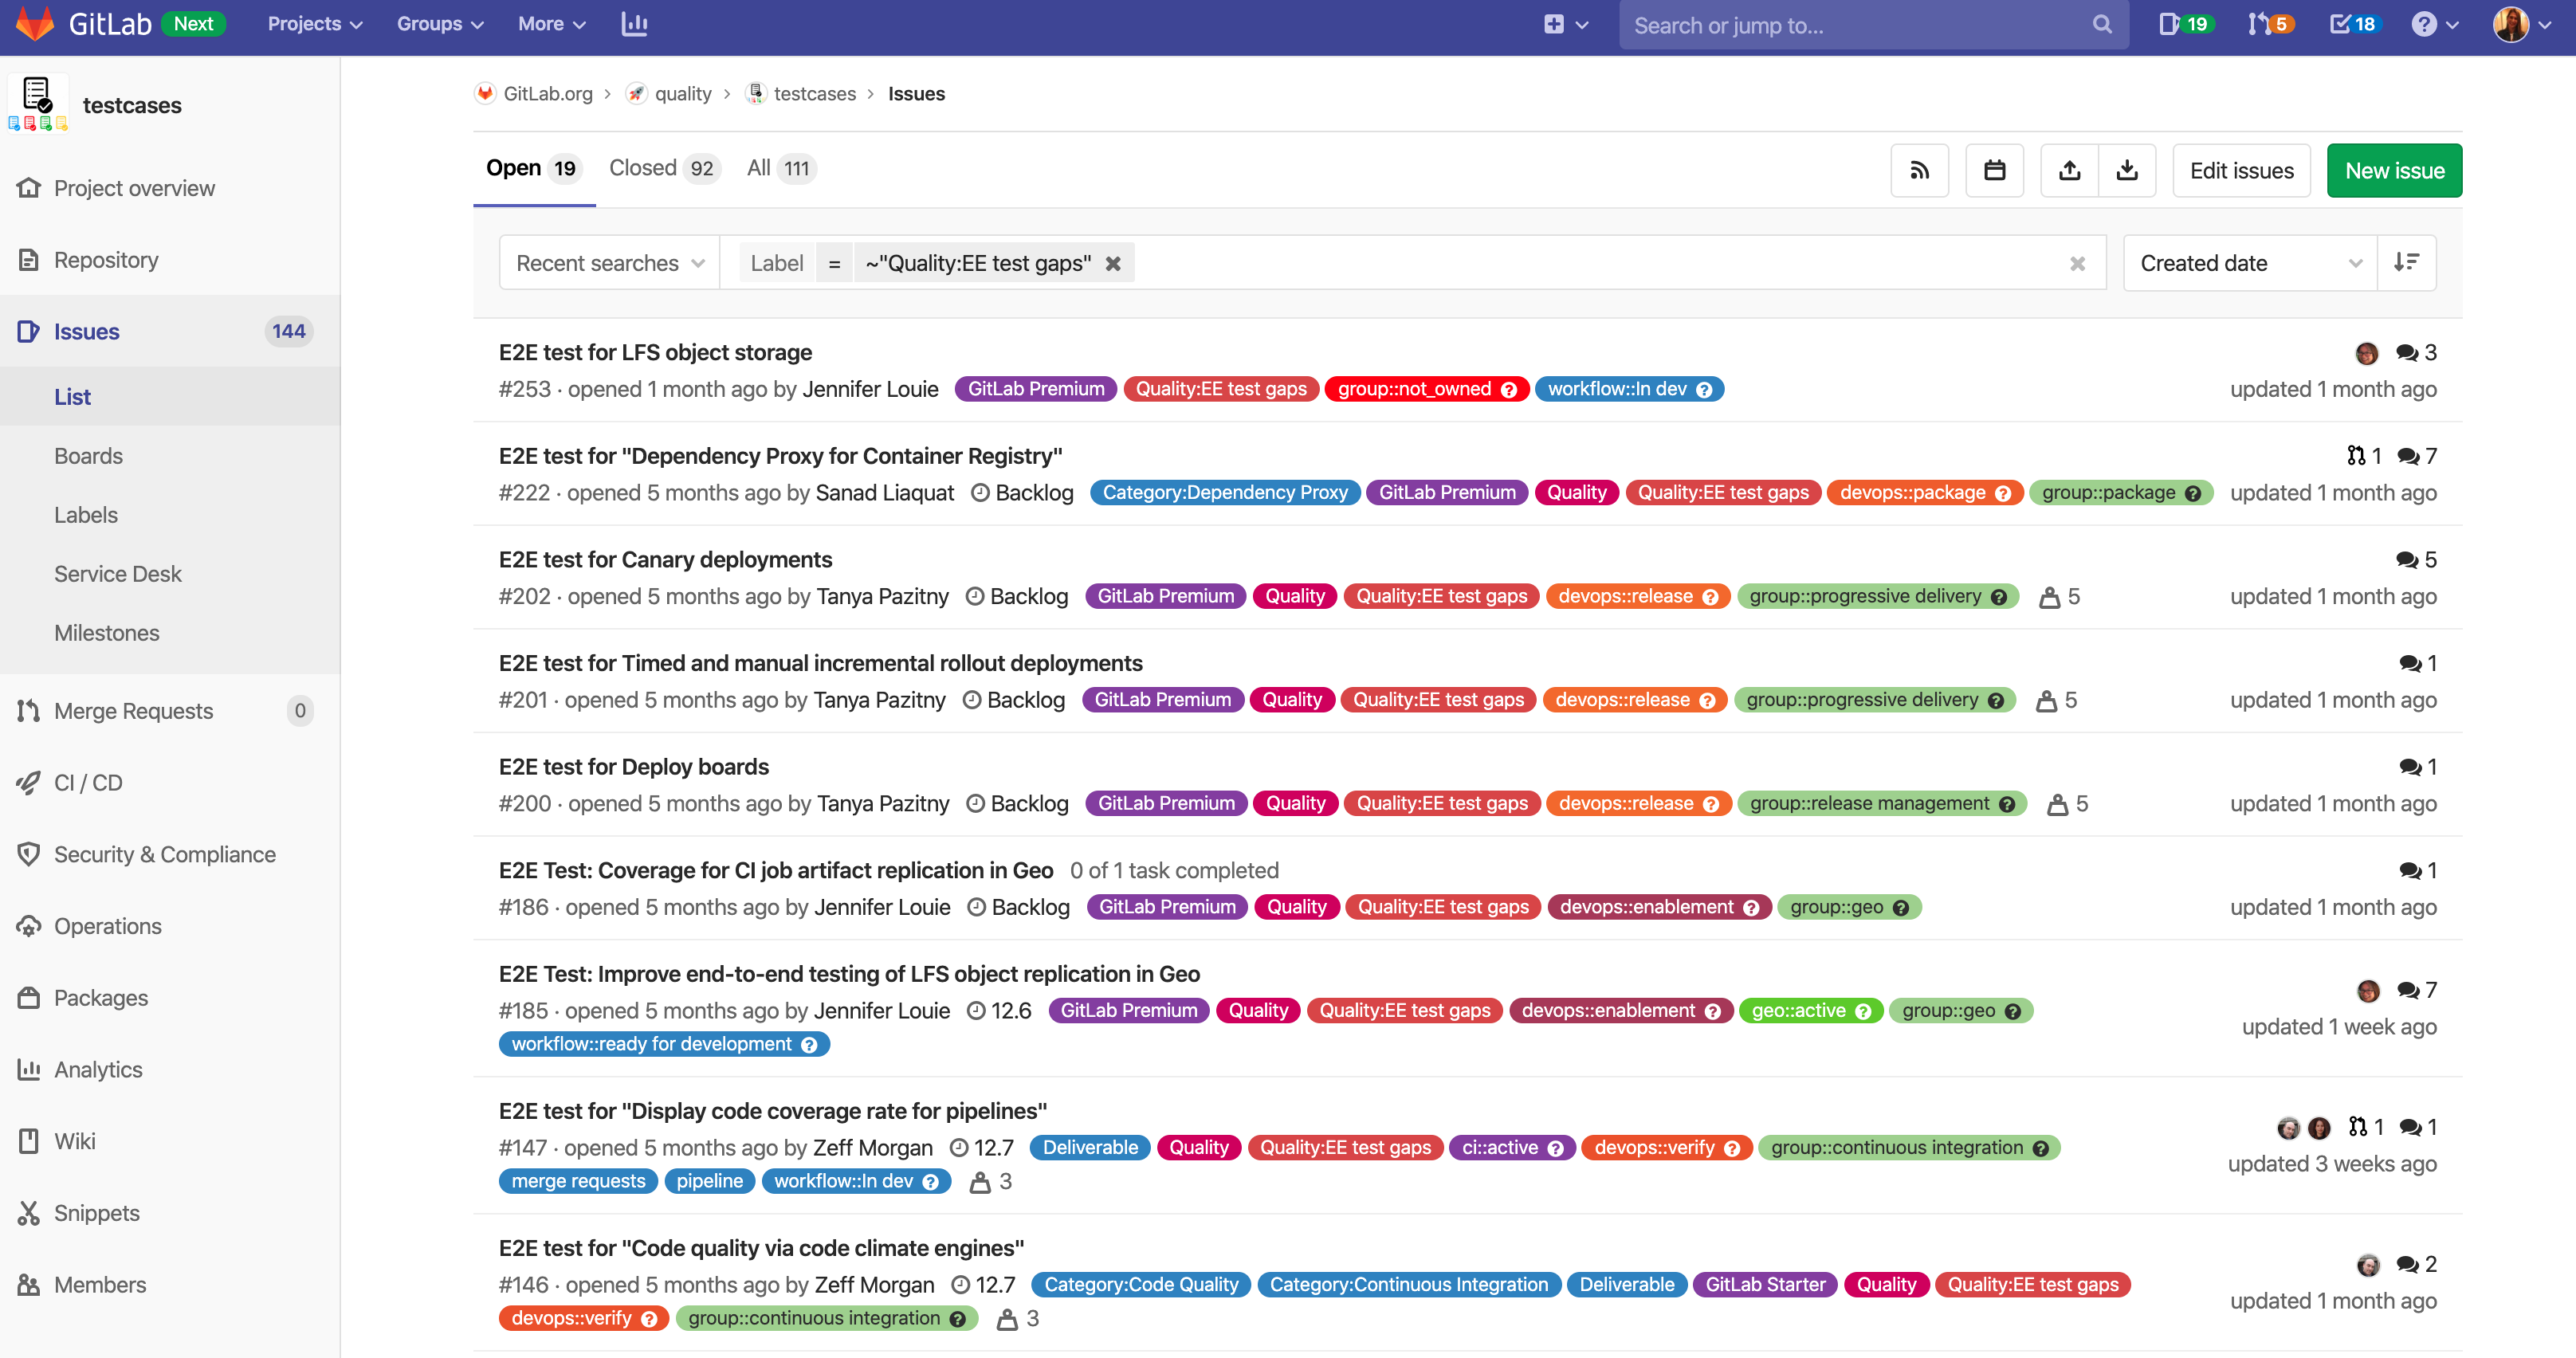Remove the Quality:EE test gaps filter token
Viewport: 2576px width, 1358px height.
coord(1113,264)
